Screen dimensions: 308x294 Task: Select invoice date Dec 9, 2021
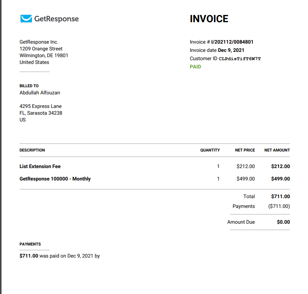(231, 50)
